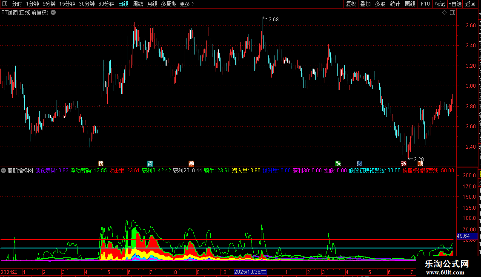Click 妖股极端预警线: 50.00 label
The height and width of the screenshot is (277, 481).
tap(428, 170)
